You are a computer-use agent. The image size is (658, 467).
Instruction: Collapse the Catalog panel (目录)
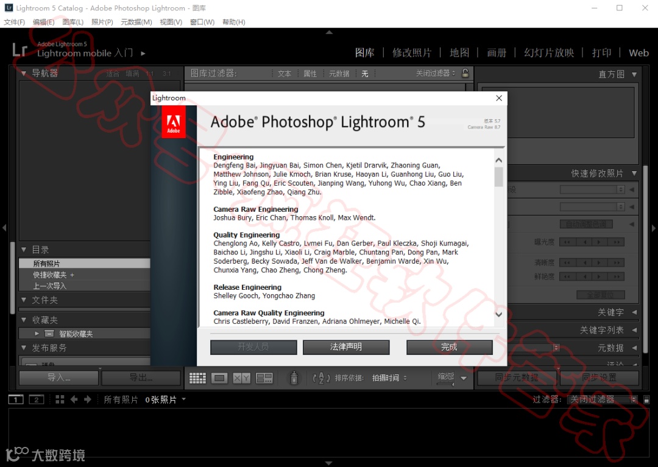(x=24, y=250)
